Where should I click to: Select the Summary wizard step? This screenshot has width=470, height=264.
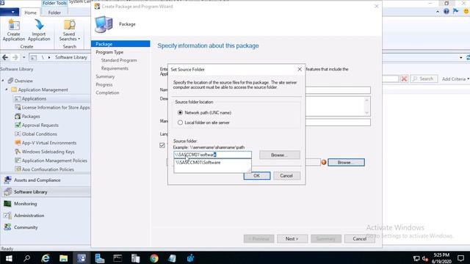pos(105,76)
